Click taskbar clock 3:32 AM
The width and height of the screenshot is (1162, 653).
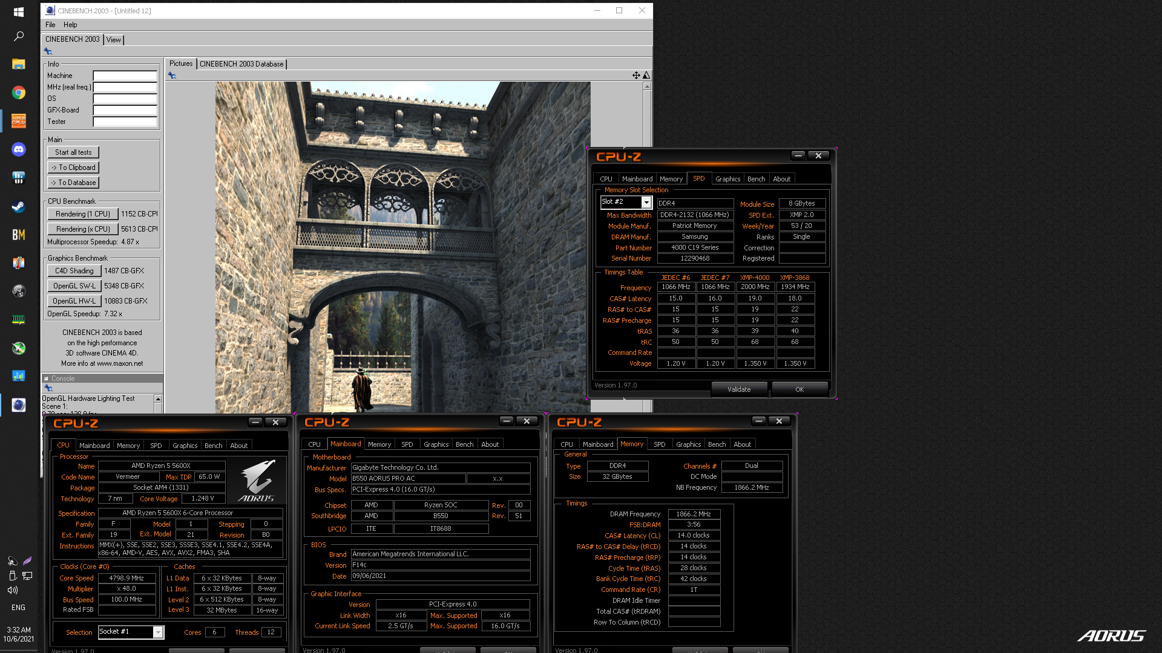tap(18, 630)
